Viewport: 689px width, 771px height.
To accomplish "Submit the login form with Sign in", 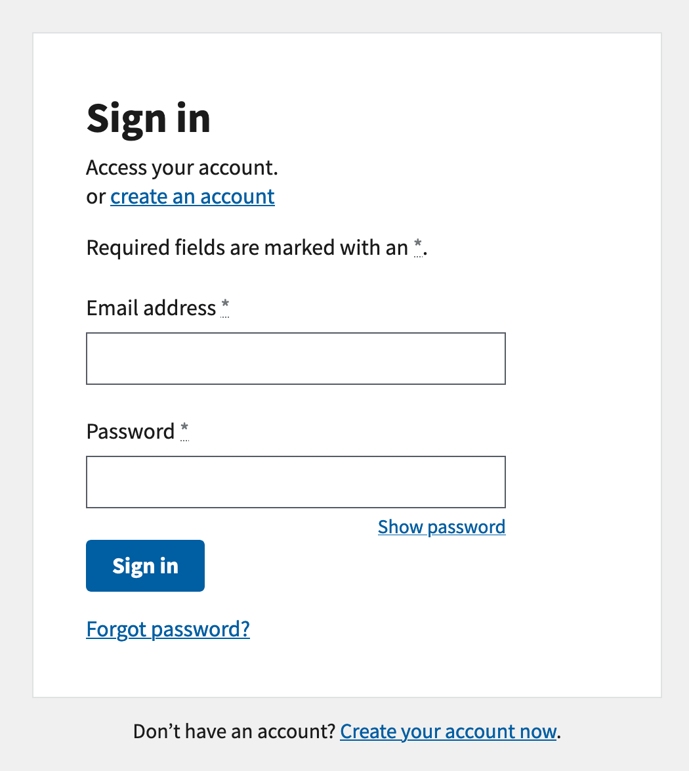I will [145, 565].
